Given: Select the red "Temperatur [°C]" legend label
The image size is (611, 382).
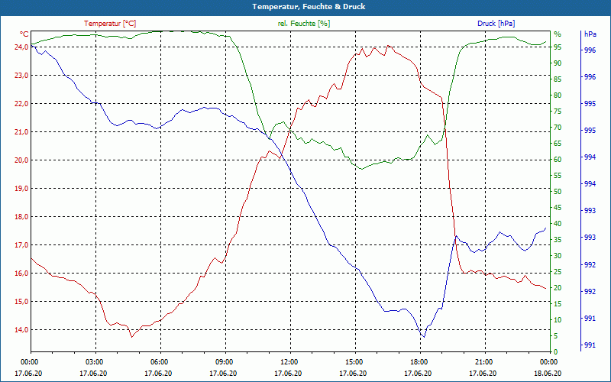Looking at the screenshot, I should coord(110,24).
